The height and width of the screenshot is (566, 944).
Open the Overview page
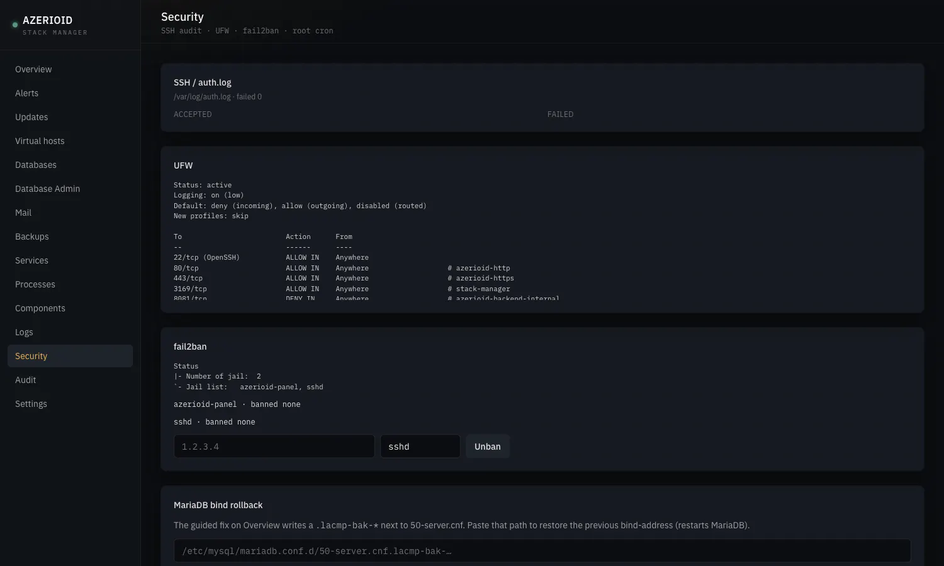point(70,69)
